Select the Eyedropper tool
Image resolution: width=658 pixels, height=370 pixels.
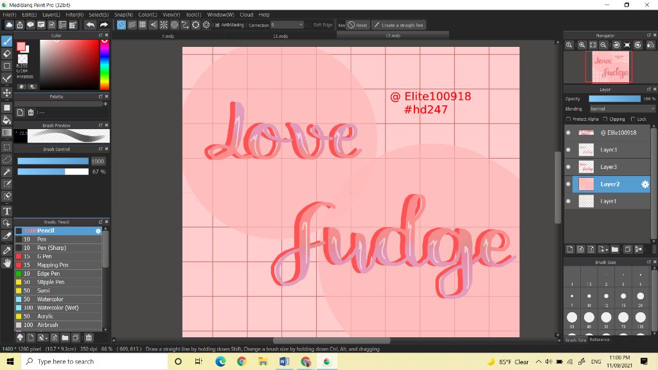6,251
